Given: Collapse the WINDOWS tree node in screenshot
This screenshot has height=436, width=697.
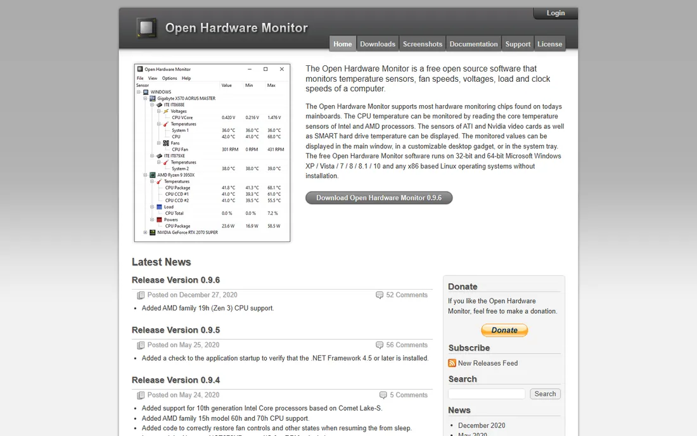Looking at the screenshot, I should pos(139,92).
